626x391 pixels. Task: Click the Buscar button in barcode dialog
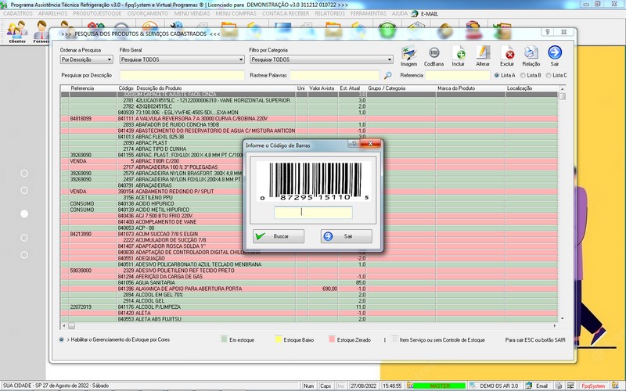click(279, 236)
